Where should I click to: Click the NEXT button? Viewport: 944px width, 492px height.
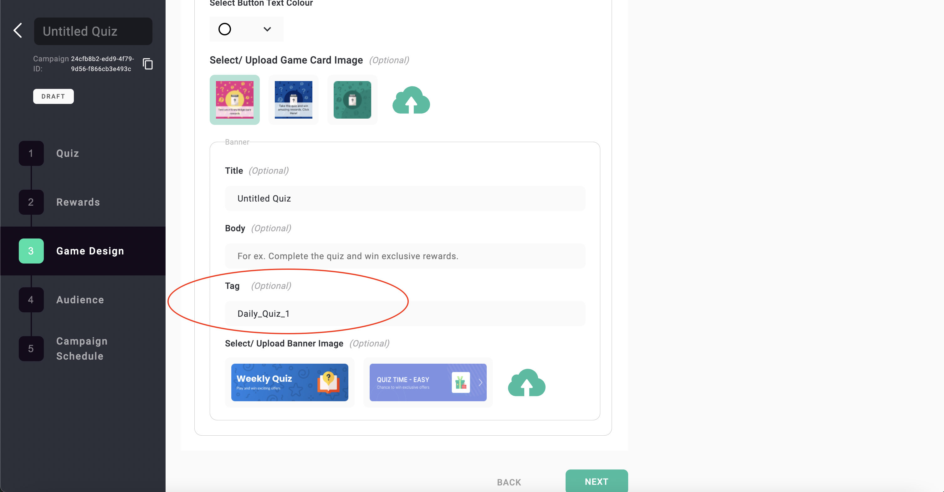[596, 481]
